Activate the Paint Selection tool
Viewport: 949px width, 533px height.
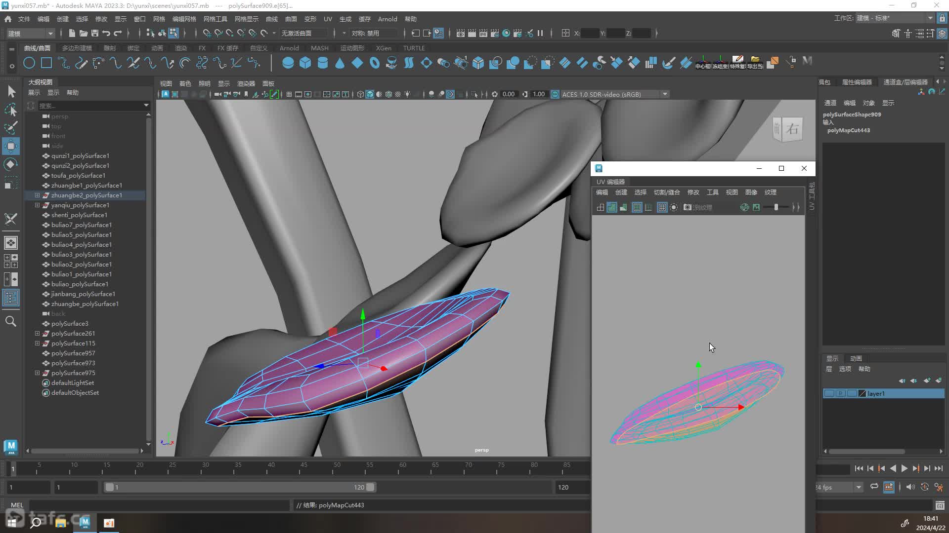[x=11, y=128]
